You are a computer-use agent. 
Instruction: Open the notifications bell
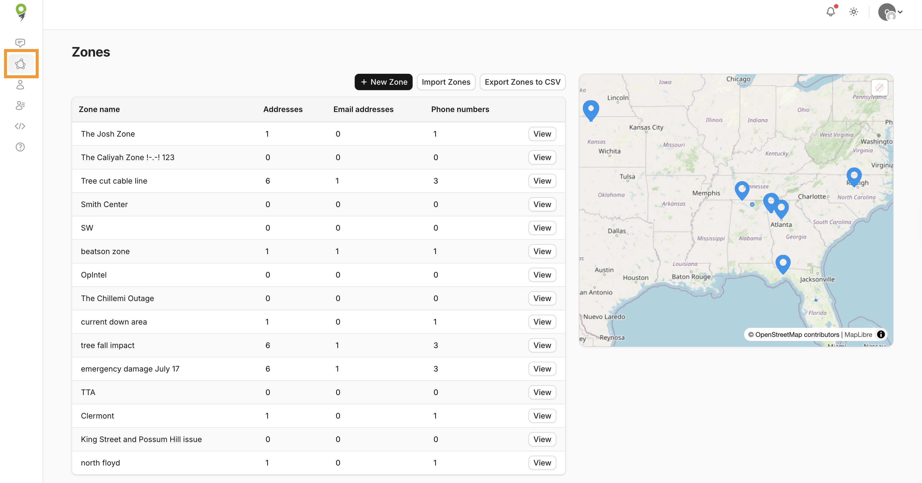pos(830,12)
